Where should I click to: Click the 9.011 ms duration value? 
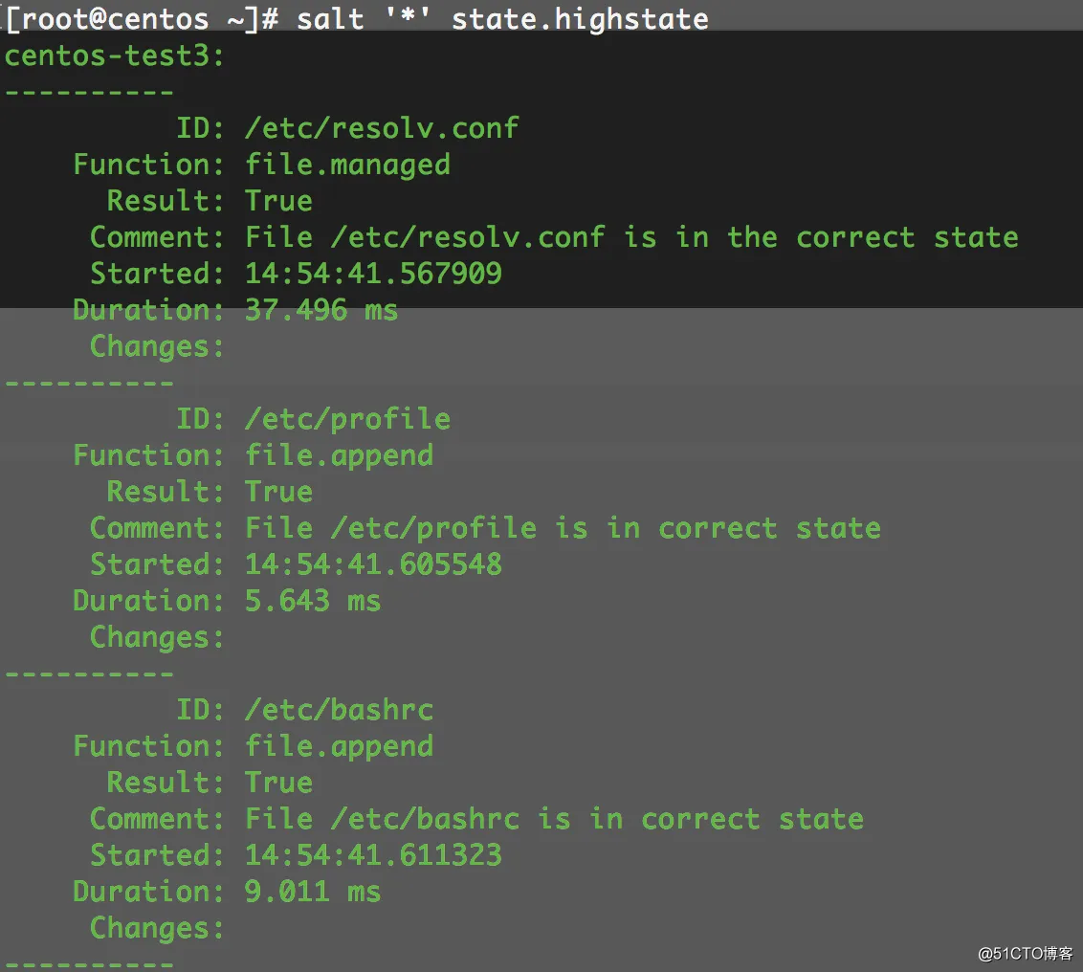(313, 891)
